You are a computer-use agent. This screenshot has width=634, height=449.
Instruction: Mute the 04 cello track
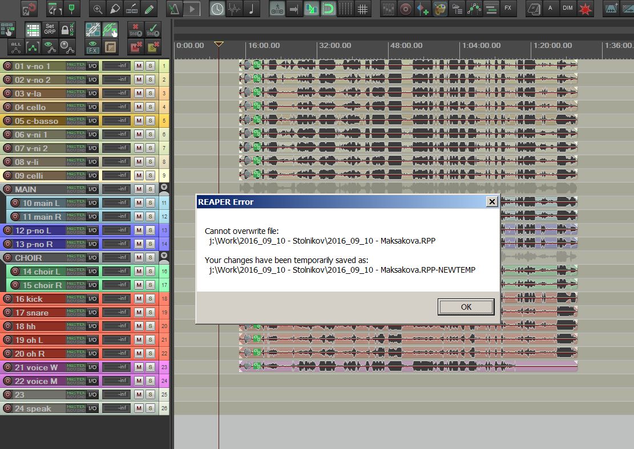(x=139, y=107)
